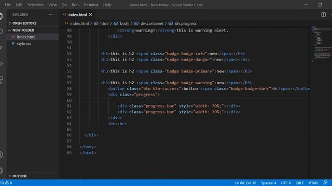Click the errors and warnings status indicator
The width and height of the screenshot is (332, 186).
coord(6,183)
